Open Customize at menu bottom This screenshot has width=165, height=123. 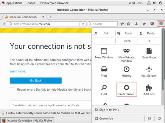point(104,119)
